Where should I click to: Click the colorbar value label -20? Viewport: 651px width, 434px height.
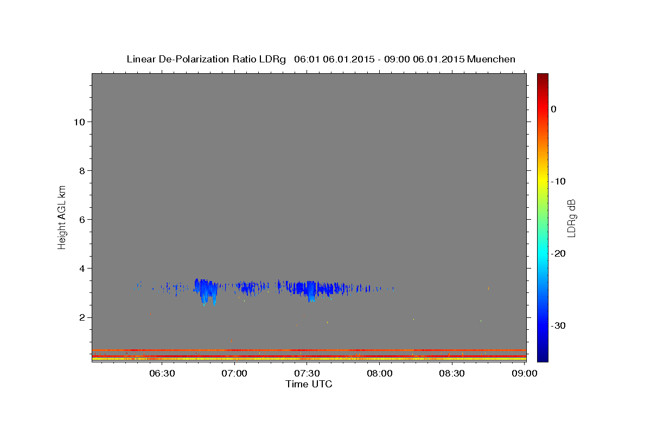click(558, 253)
